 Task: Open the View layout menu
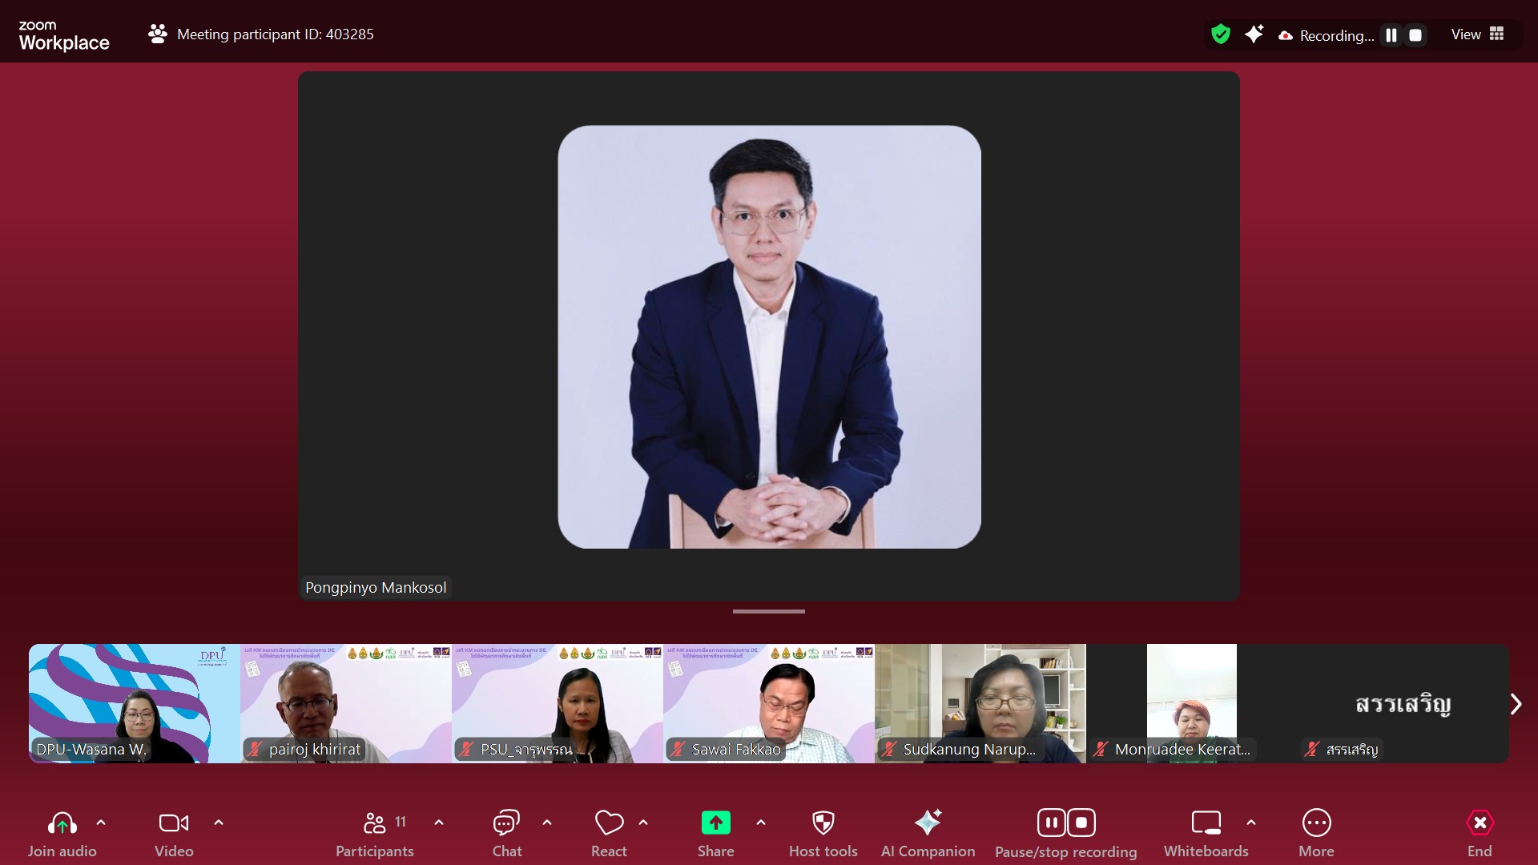(x=1477, y=34)
